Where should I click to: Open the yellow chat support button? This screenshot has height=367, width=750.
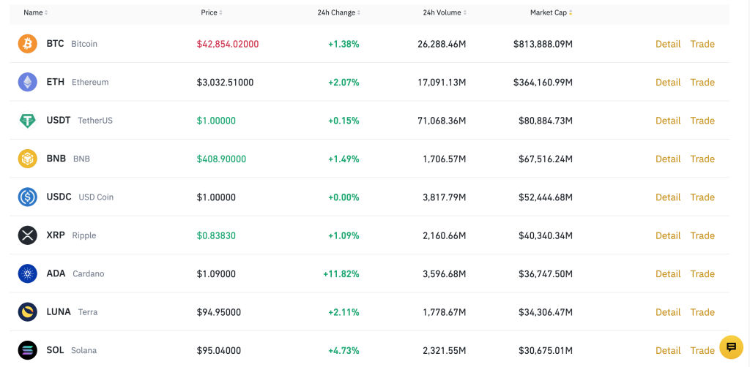pyautogui.click(x=731, y=347)
